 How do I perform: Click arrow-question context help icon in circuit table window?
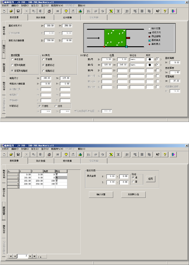tap(158, 155)
